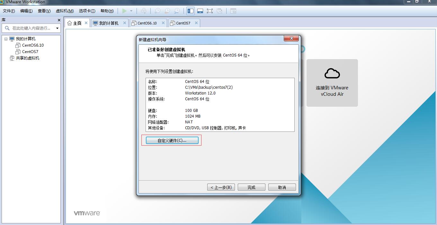Close the CentOS7 tab

coord(196,23)
